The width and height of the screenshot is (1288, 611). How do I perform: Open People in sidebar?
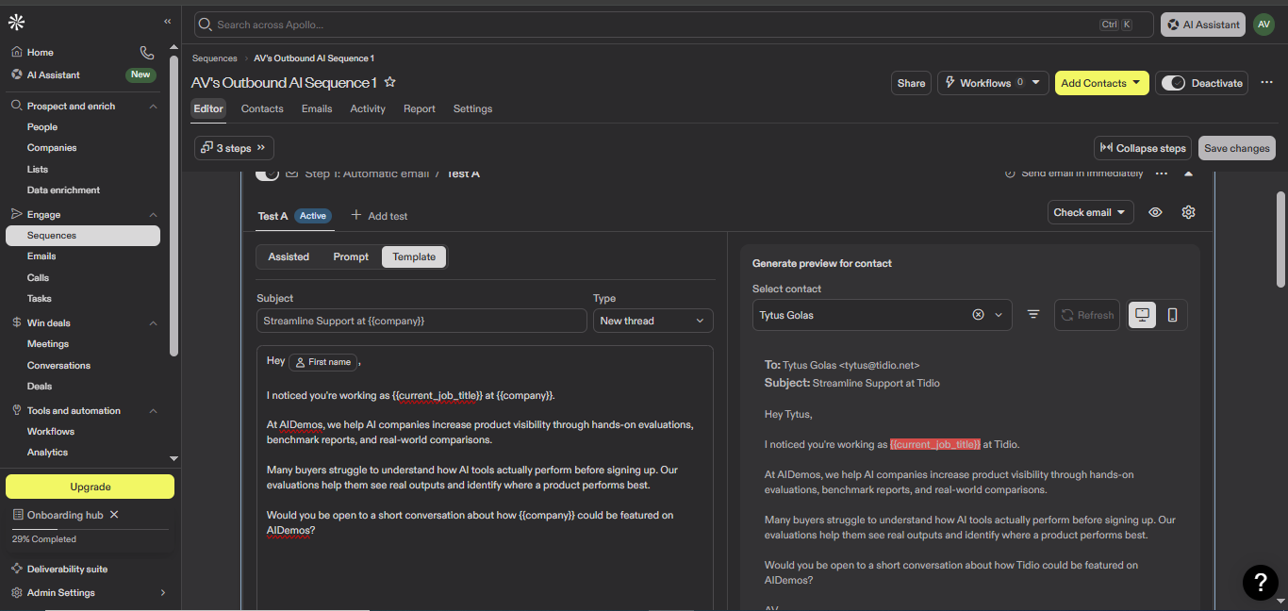point(42,126)
